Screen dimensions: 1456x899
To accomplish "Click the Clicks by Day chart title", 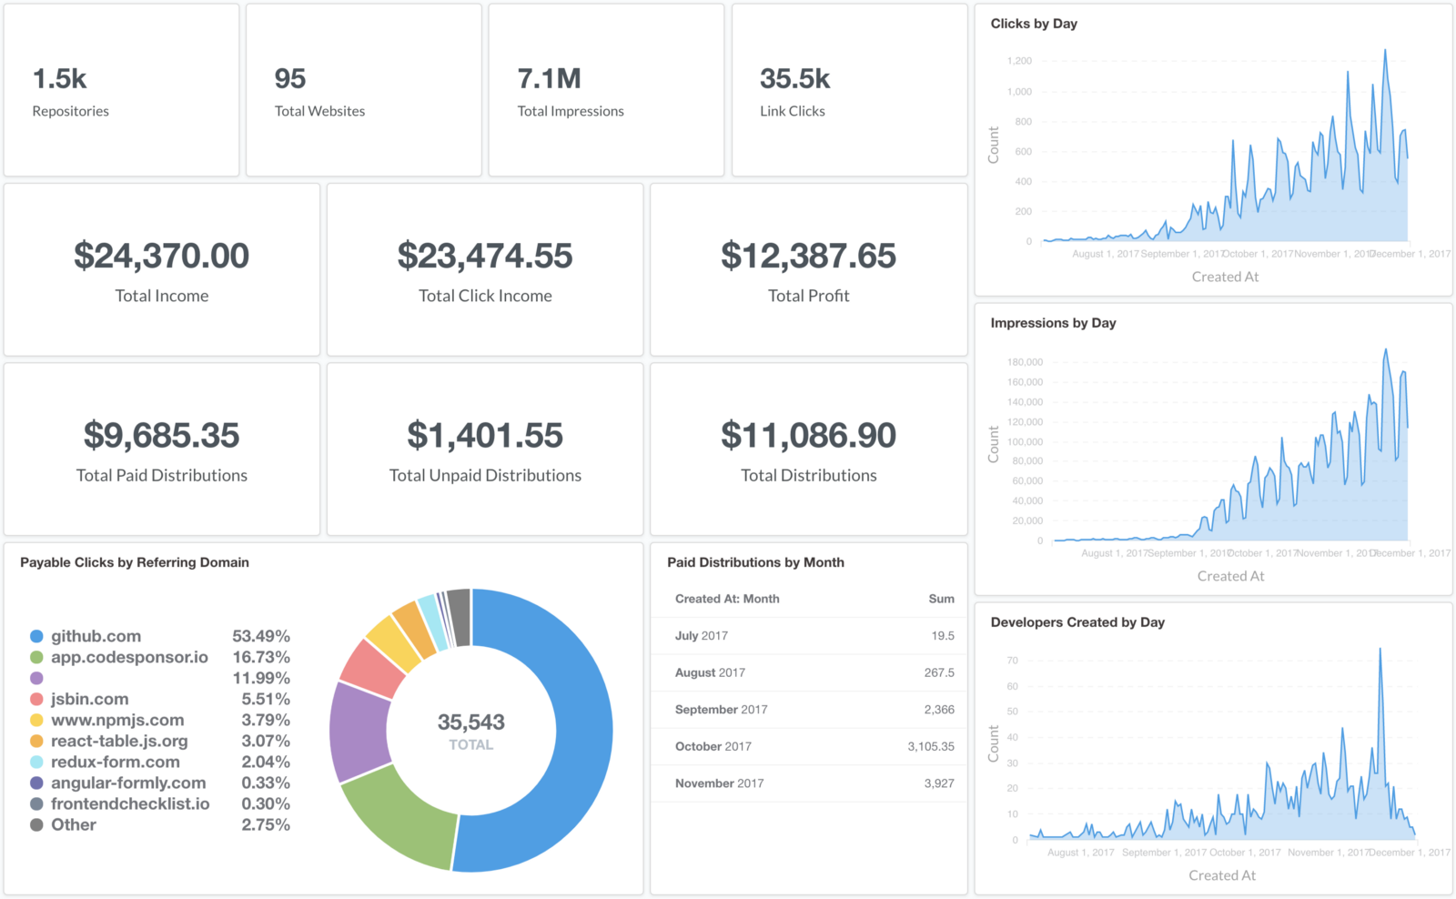I will [x=1034, y=24].
